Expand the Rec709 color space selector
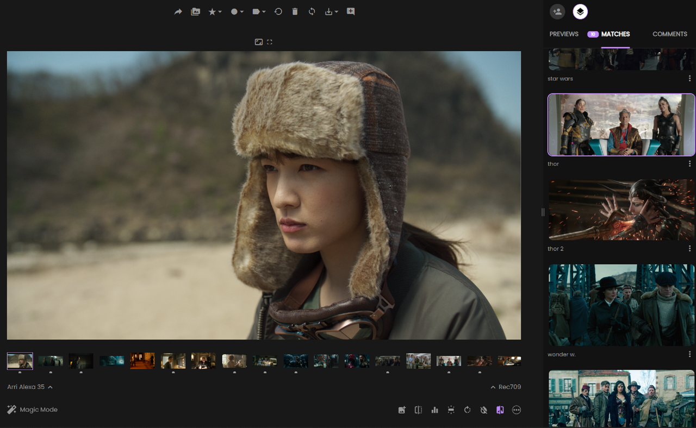This screenshot has width=696, height=428. (506, 387)
